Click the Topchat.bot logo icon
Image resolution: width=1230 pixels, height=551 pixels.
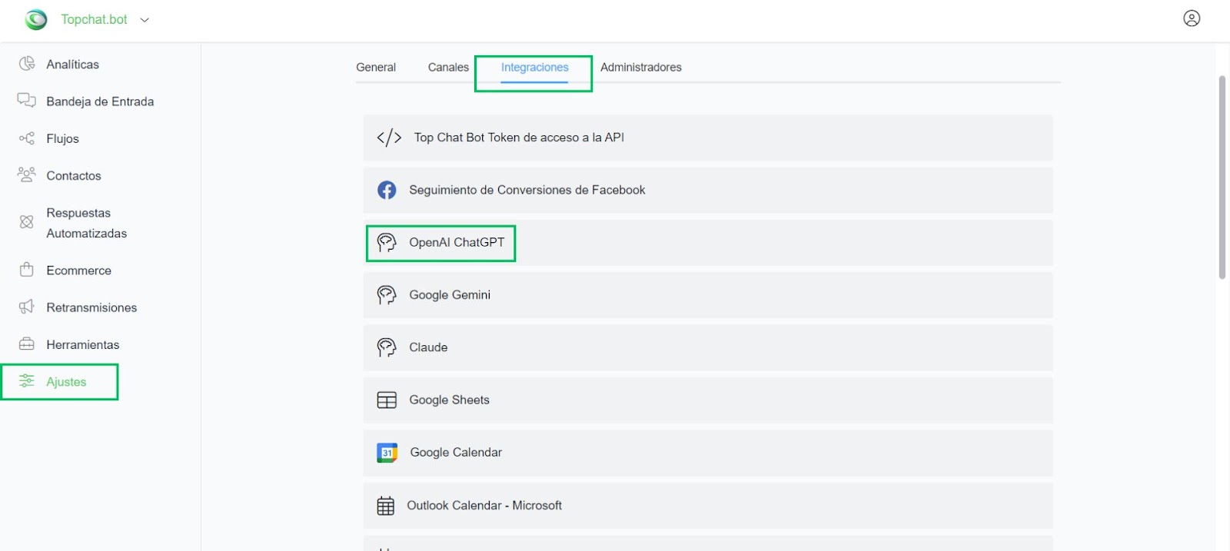click(x=36, y=19)
